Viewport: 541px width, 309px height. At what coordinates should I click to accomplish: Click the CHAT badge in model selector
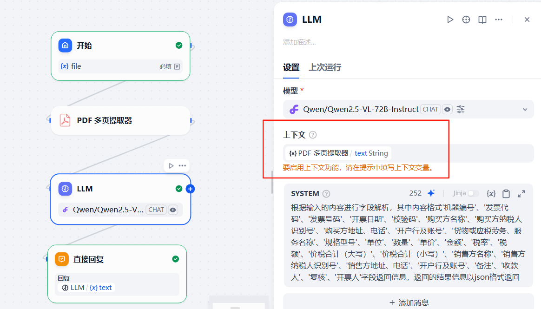(430, 109)
